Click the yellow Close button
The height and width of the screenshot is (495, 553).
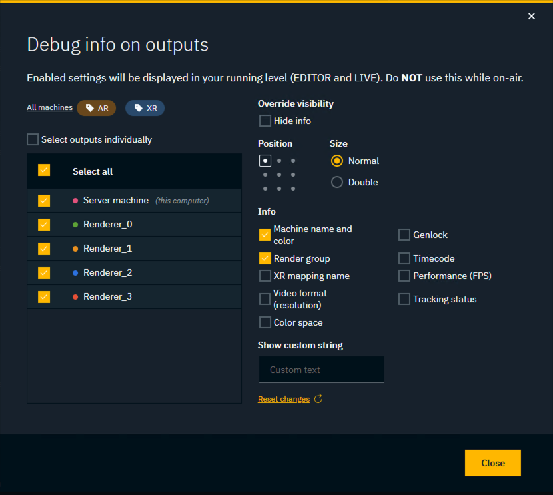[x=492, y=463]
